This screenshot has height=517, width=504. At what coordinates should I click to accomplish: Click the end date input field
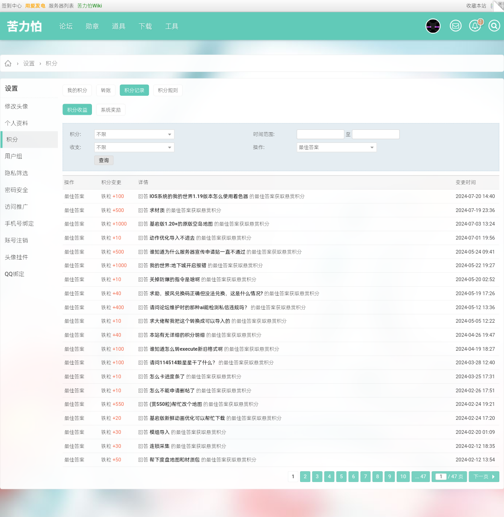pos(376,134)
